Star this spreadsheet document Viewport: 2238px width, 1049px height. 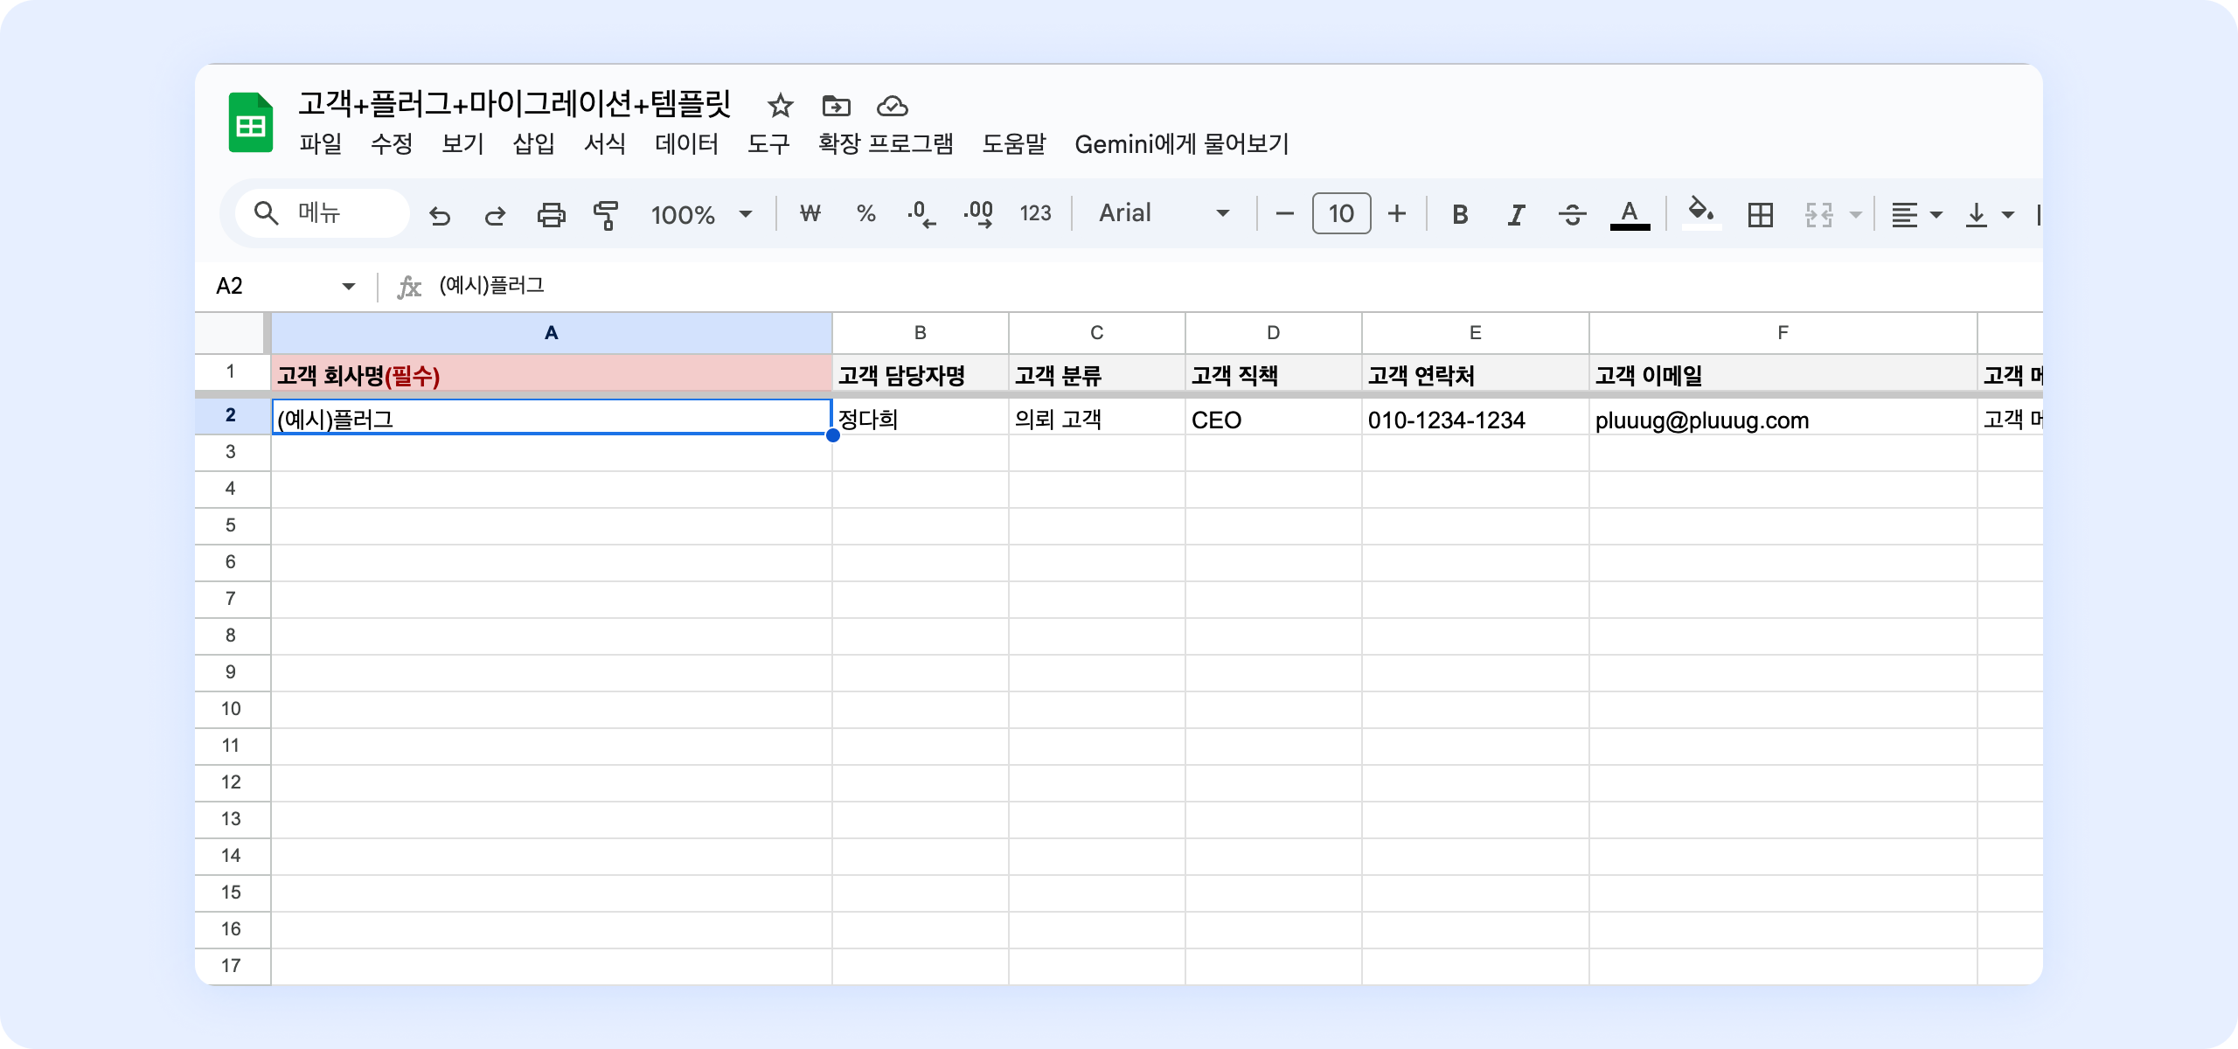point(780,107)
